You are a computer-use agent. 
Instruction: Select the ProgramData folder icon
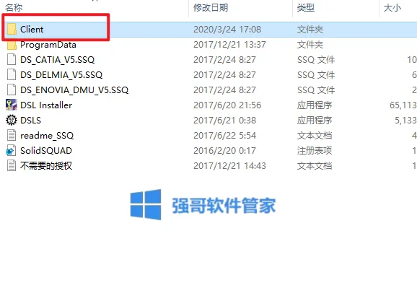(12, 45)
